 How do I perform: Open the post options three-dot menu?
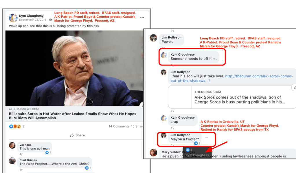pos(142,18)
